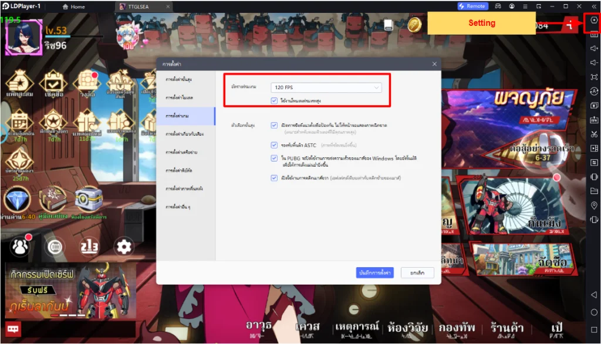Open ร้านค้า in game bottom menu

(507, 329)
